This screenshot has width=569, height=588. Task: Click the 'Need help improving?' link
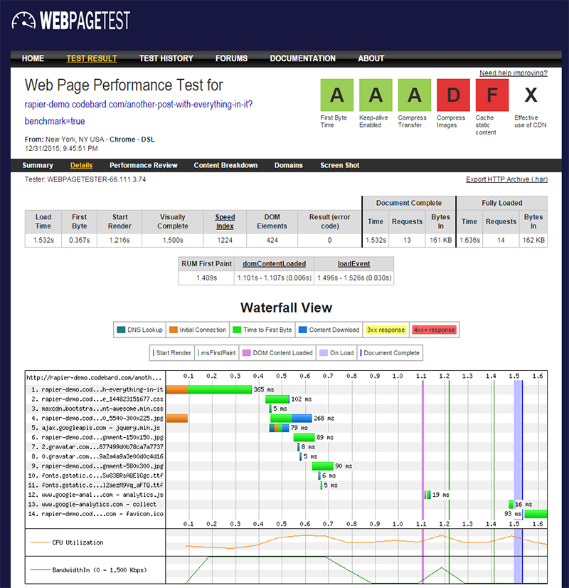514,73
